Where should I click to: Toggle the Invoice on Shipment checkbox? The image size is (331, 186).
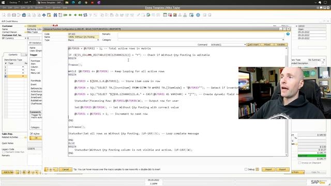pos(299,163)
